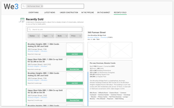This screenshot has width=174, height=108.
Task: Click the Recently Sold section heading
Action: pos(35,19)
